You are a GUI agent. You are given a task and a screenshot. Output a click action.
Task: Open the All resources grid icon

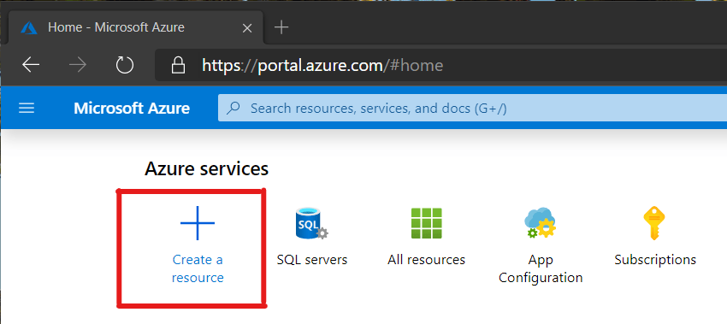coord(427,223)
